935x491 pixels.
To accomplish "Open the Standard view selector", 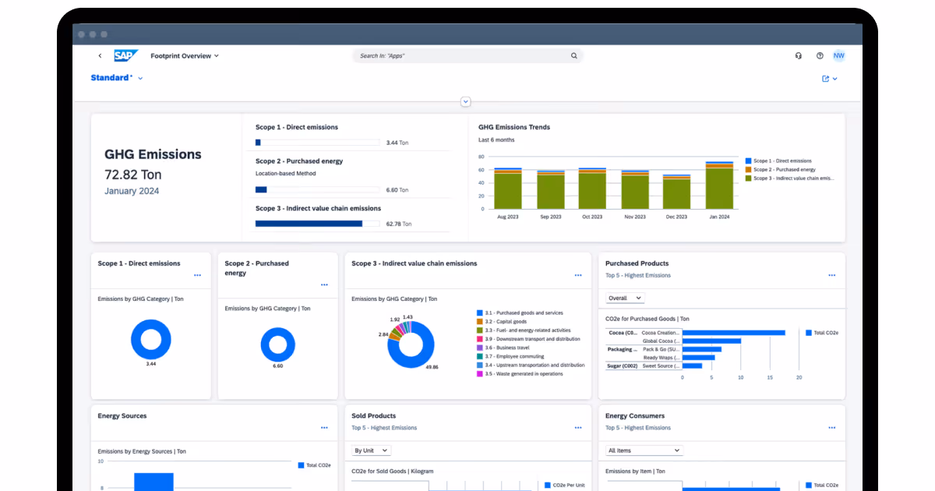I will 115,78.
